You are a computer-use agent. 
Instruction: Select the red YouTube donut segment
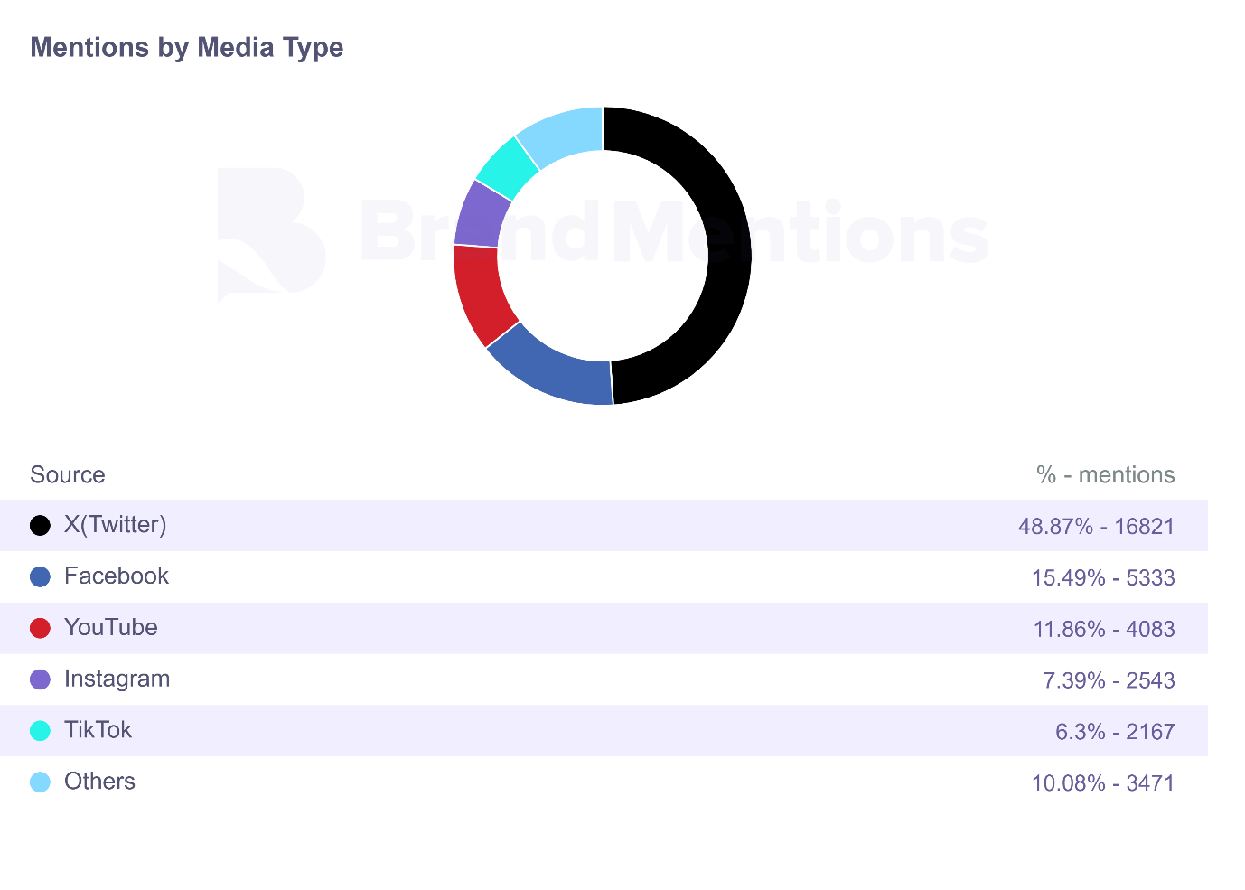pyautogui.click(x=481, y=294)
